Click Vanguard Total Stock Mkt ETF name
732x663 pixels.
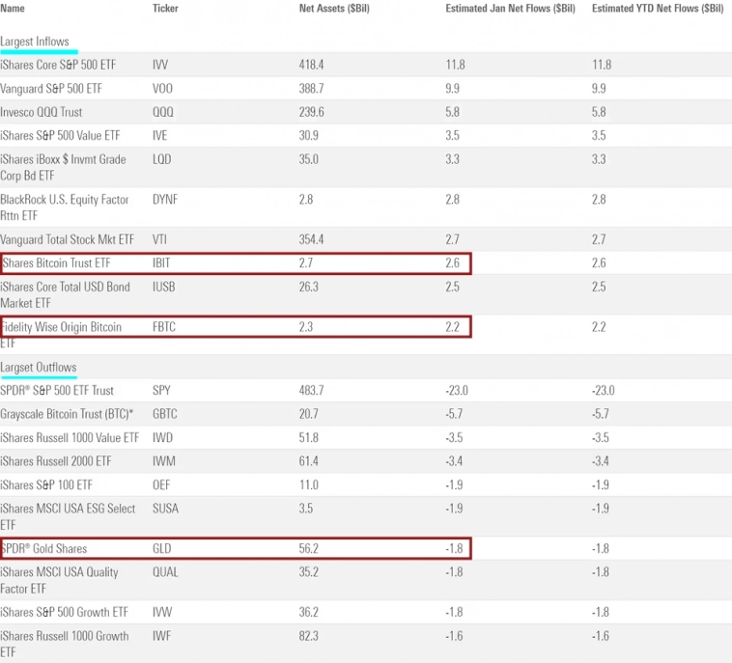[x=68, y=239]
